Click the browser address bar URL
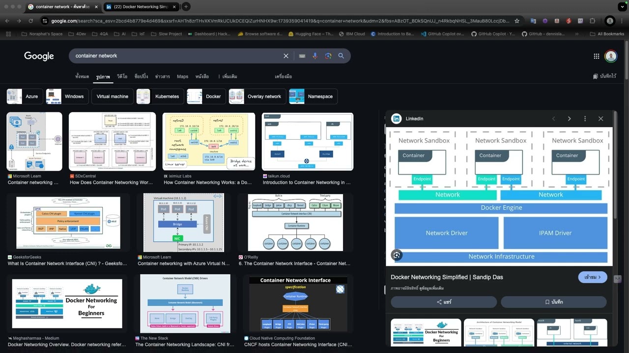The height and width of the screenshot is (353, 629). [280, 21]
